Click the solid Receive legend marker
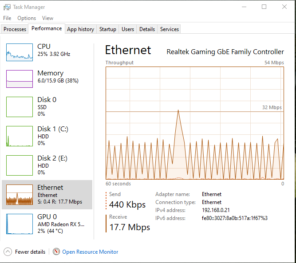 click(106, 224)
